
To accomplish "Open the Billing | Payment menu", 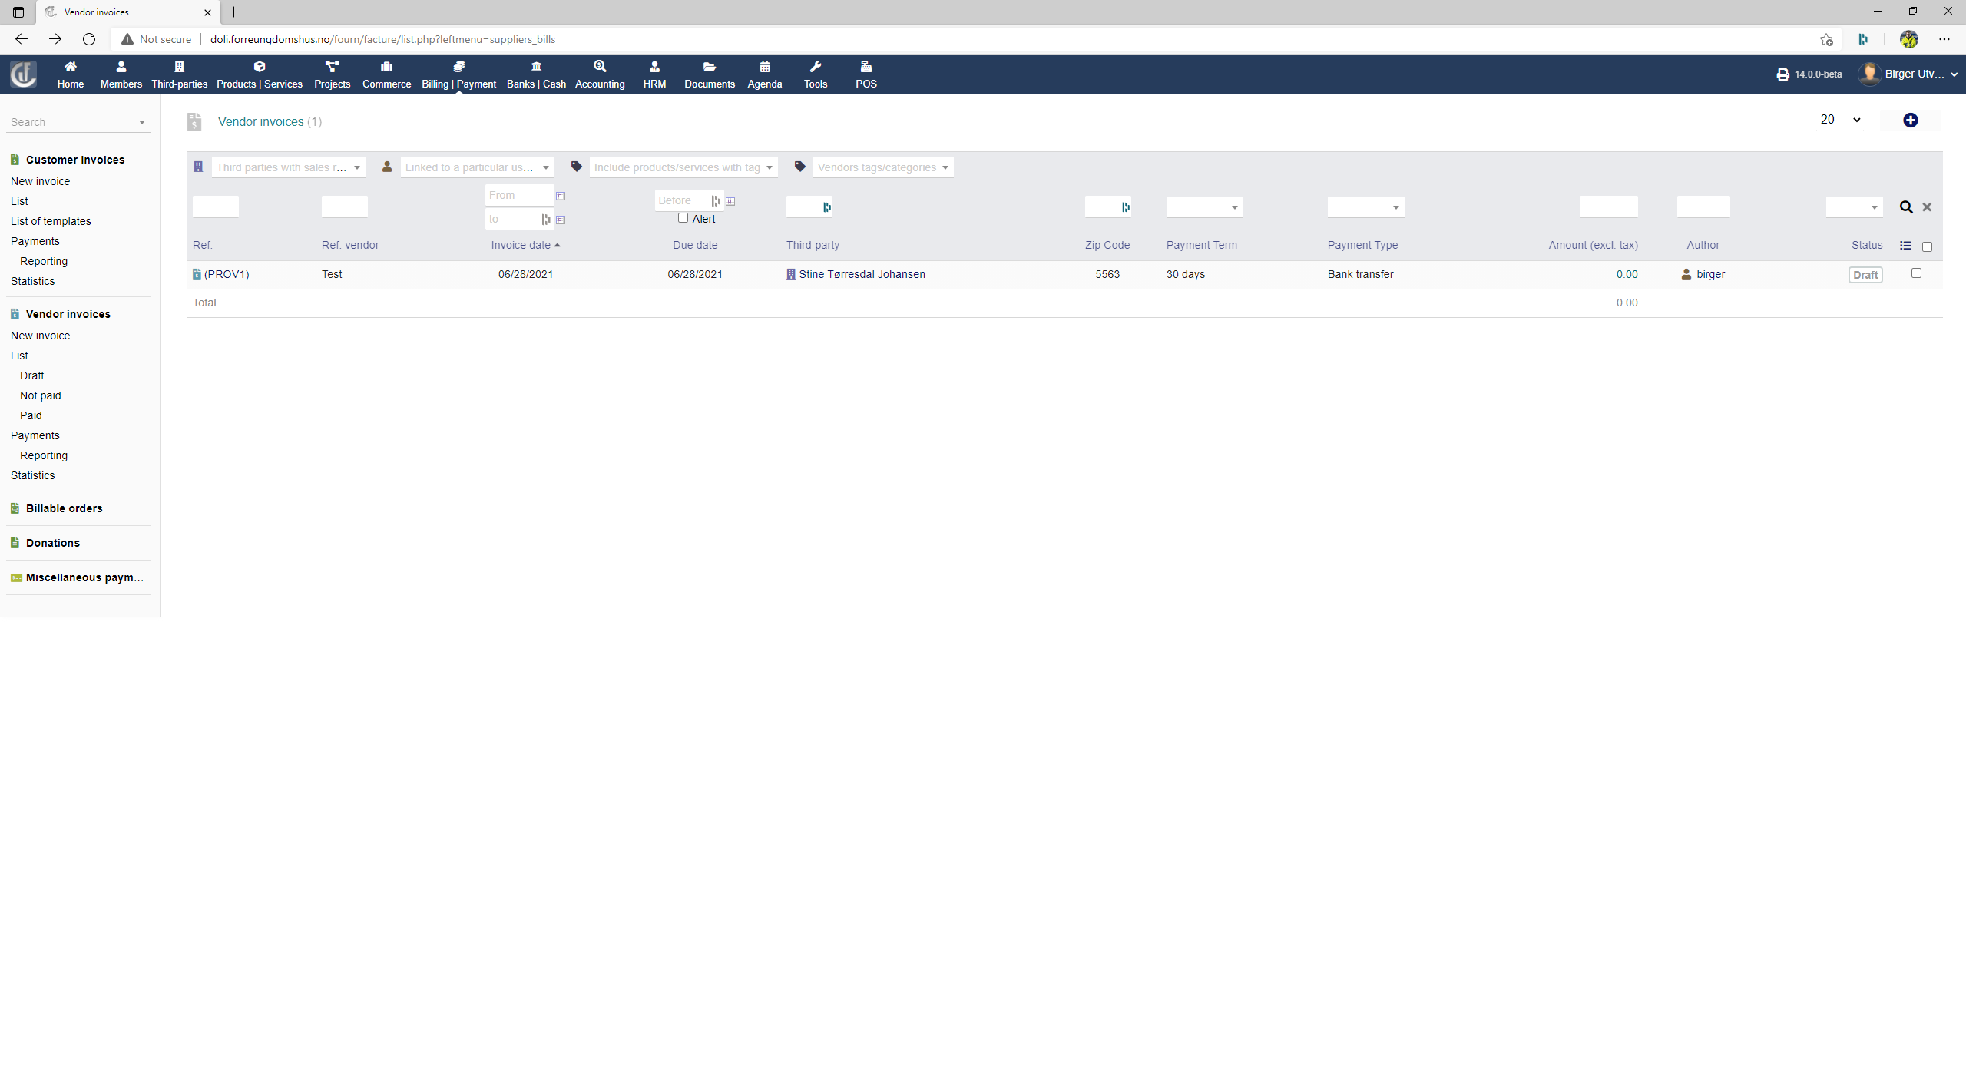I will coord(458,74).
